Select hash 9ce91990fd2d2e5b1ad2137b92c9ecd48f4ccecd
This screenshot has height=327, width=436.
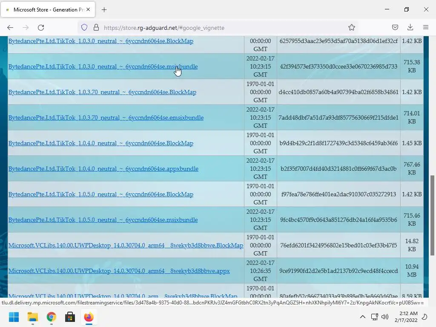click(338, 271)
